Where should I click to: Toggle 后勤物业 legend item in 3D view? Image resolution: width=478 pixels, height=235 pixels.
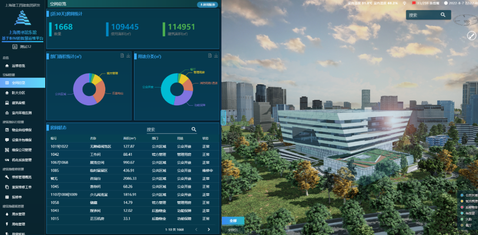click(x=468, y=207)
